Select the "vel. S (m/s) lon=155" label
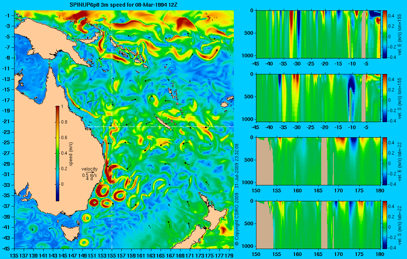This screenshot has width=407, height=259. 400,98
